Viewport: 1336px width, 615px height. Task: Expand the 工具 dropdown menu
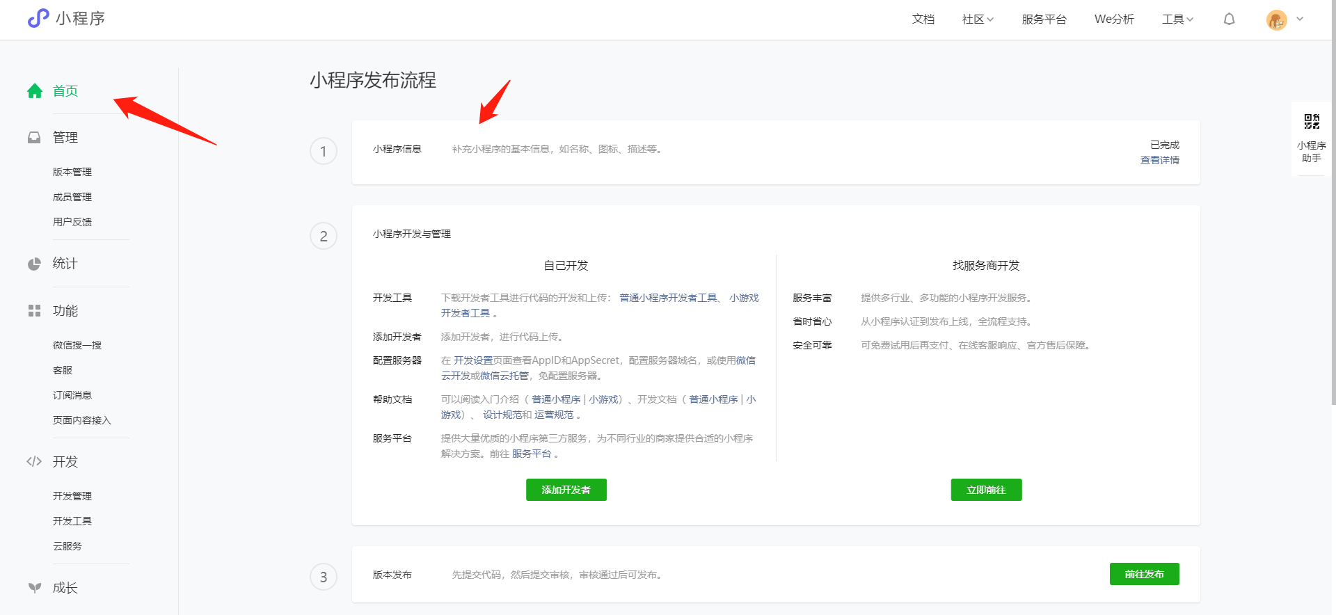point(1177,19)
